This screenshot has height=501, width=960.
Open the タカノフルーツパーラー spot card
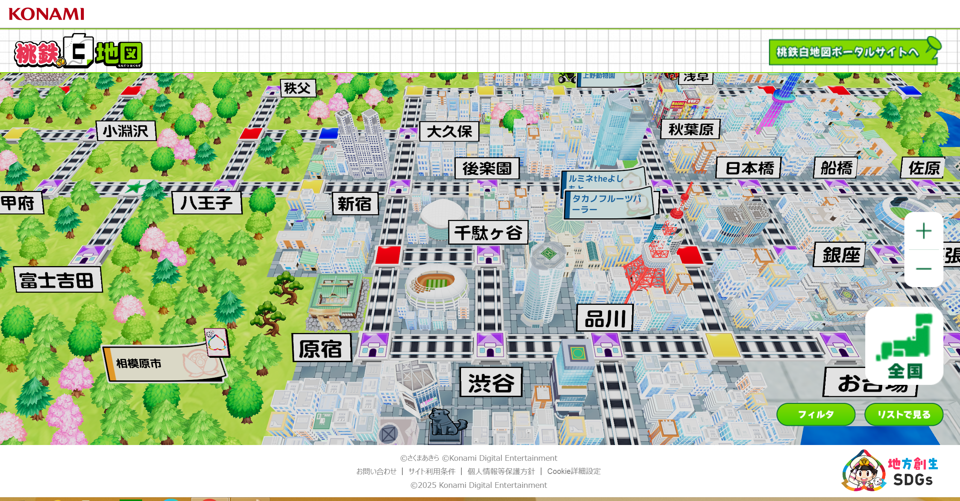point(609,203)
